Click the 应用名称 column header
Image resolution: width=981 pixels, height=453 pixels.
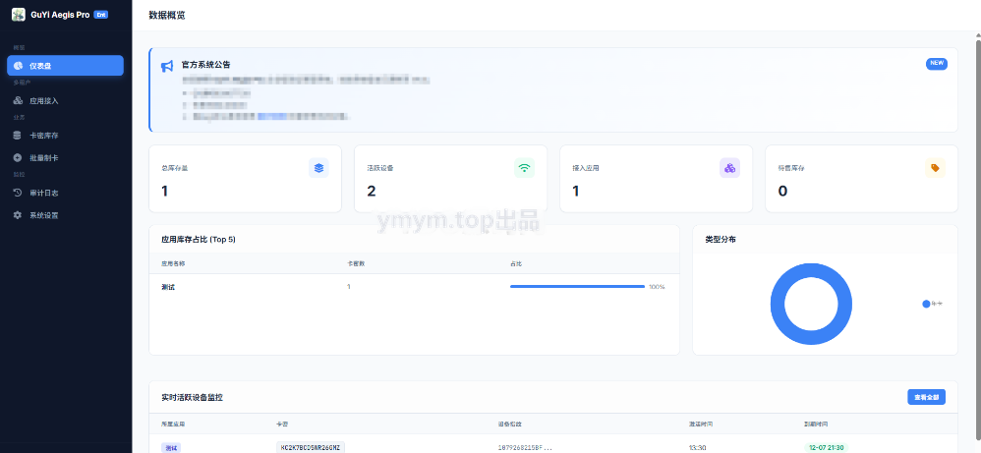pos(173,264)
